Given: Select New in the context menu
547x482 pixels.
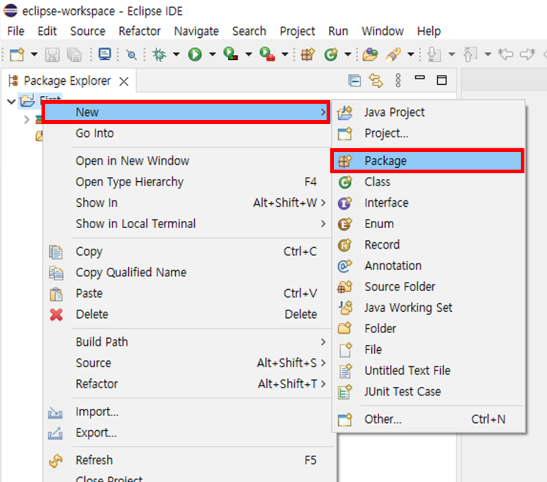Looking at the screenshot, I should pyautogui.click(x=187, y=112).
